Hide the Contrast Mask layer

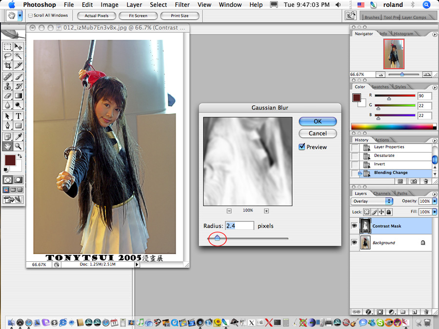click(x=354, y=226)
